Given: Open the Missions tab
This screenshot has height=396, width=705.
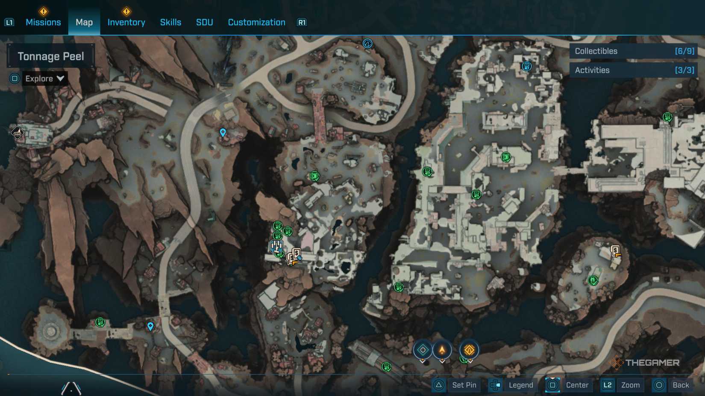Looking at the screenshot, I should (x=43, y=22).
